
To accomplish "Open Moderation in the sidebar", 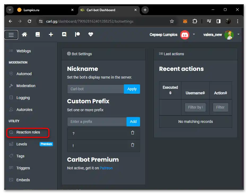I will click(x=26, y=86).
